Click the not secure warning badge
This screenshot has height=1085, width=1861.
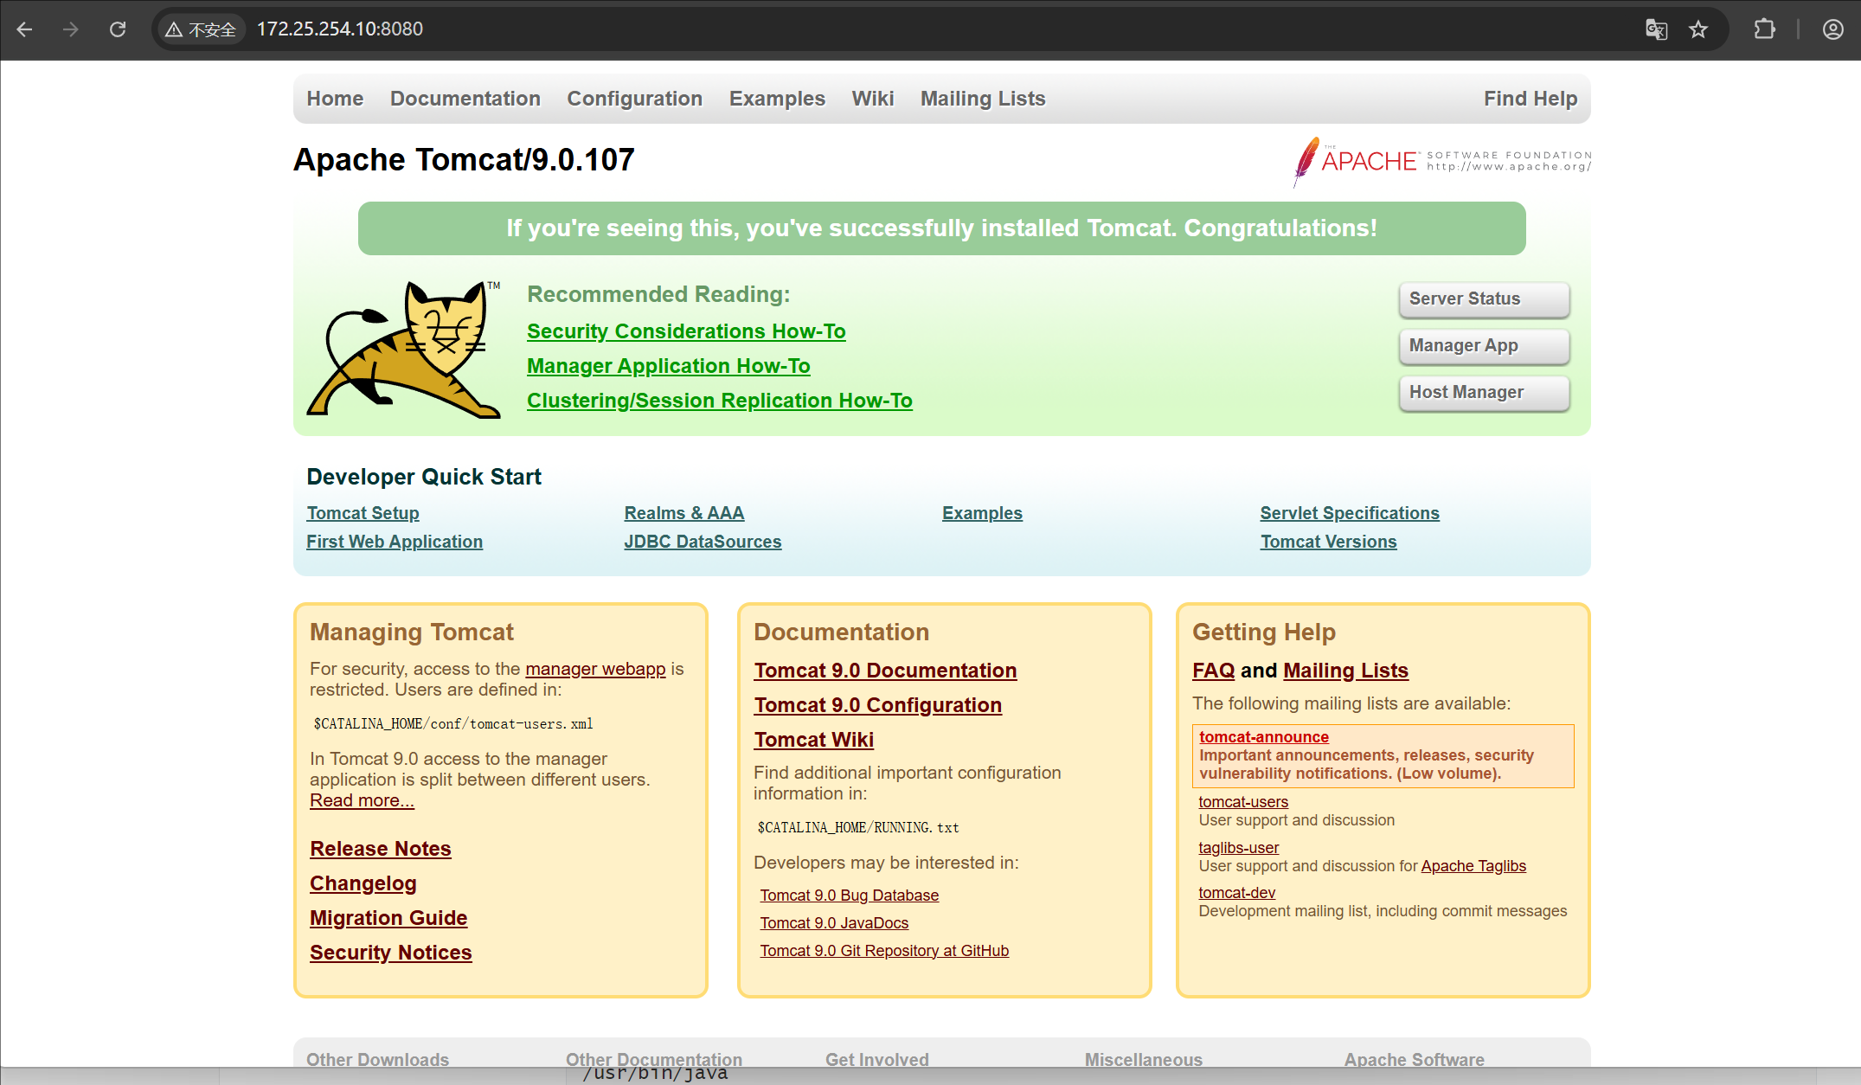[x=201, y=29]
